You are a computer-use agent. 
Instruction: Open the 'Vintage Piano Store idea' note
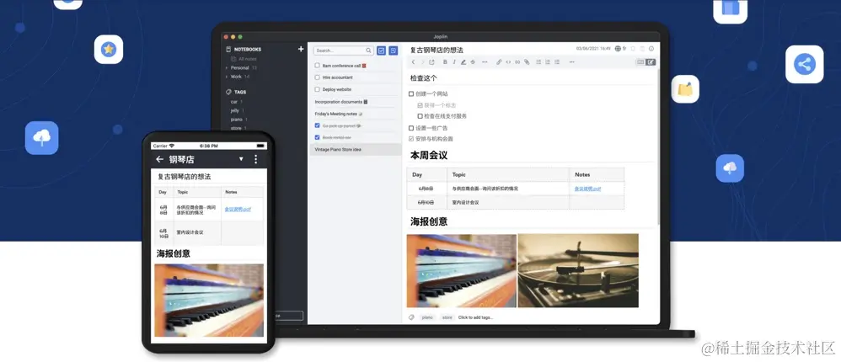tap(356, 149)
